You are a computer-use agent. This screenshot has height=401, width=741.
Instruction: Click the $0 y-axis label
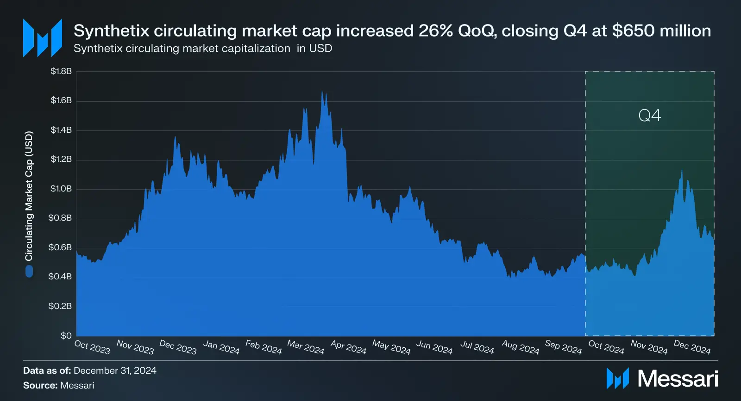point(66,336)
